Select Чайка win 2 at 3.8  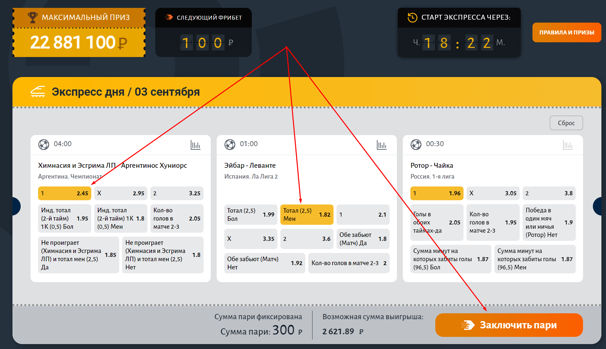(549, 193)
